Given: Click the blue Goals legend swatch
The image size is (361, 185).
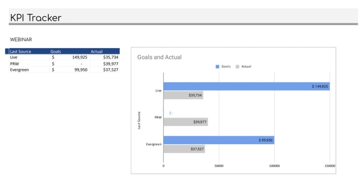Looking at the screenshot, I should [x=217, y=66].
